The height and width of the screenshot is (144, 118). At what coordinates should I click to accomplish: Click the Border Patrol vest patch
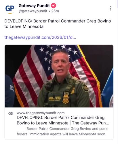55,99
